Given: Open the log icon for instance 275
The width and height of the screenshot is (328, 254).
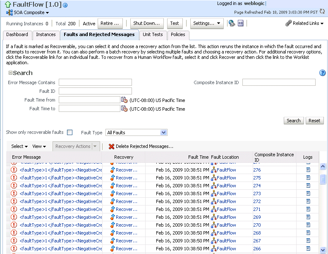Looking at the screenshot, I should (x=308, y=178).
